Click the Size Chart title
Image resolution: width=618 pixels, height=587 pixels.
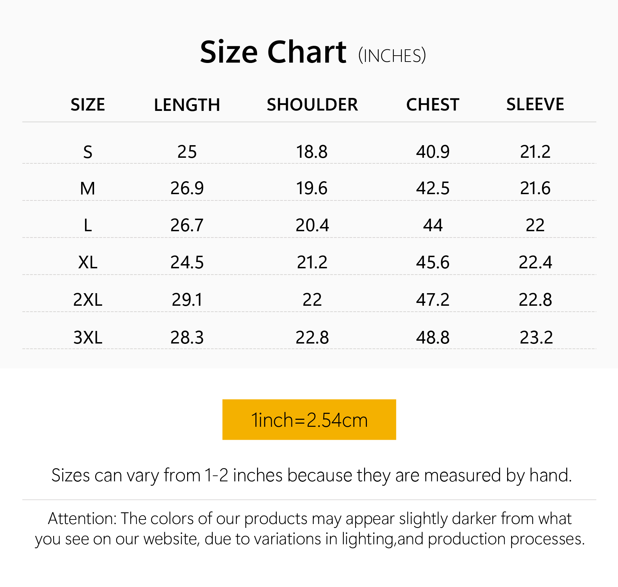(x=273, y=52)
